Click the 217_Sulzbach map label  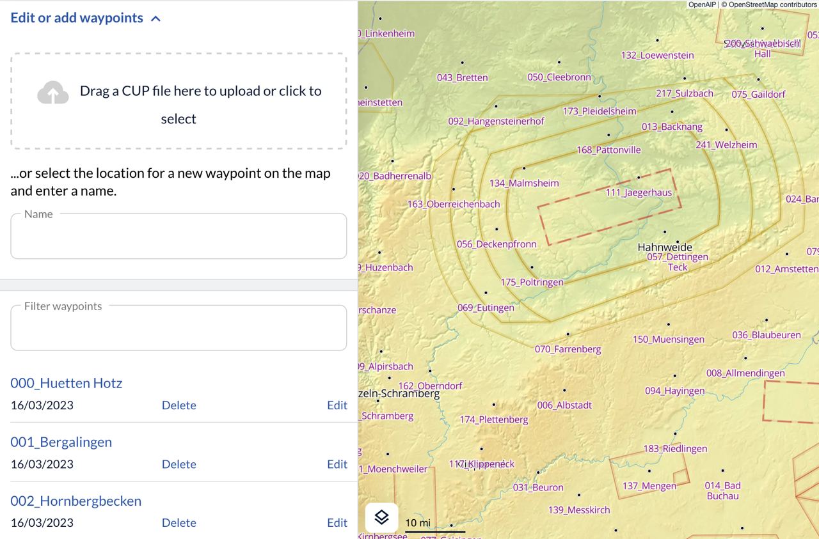(x=685, y=93)
